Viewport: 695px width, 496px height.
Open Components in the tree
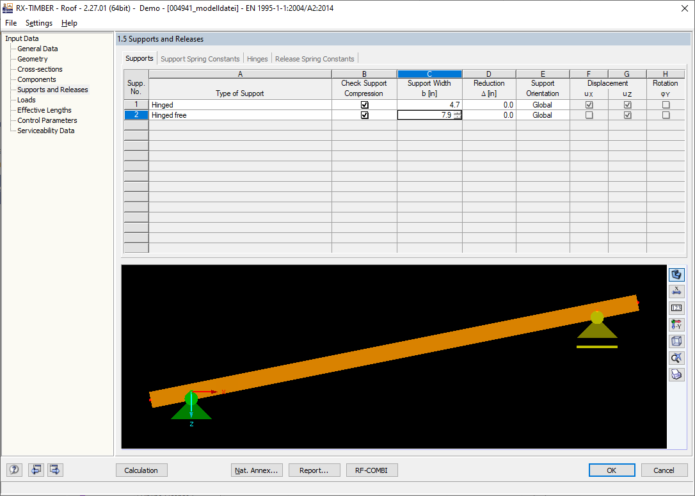click(36, 79)
